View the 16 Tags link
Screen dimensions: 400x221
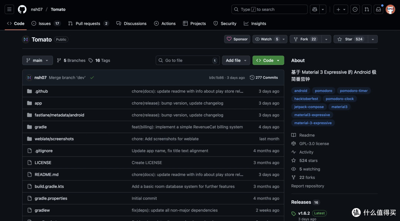100,60
